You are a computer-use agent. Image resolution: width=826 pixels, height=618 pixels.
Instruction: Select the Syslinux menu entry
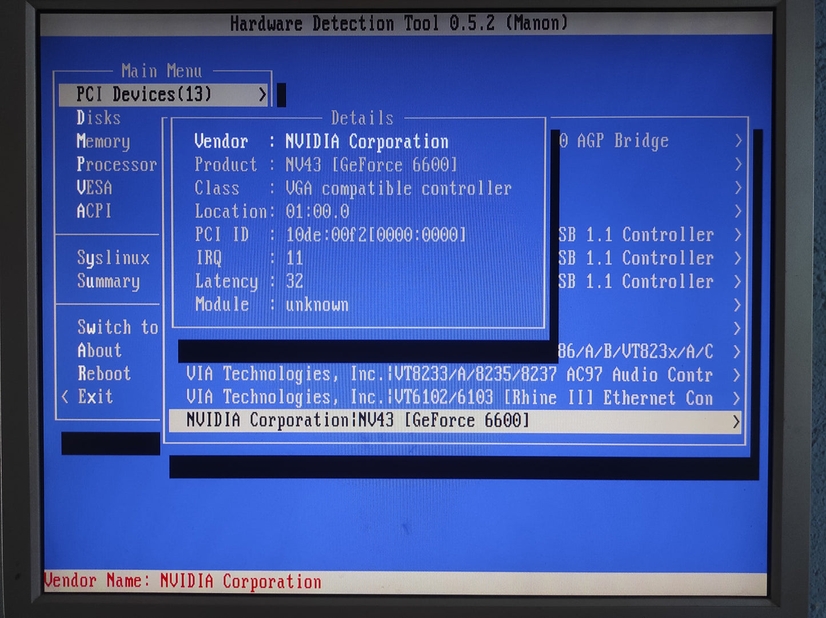coord(113,258)
